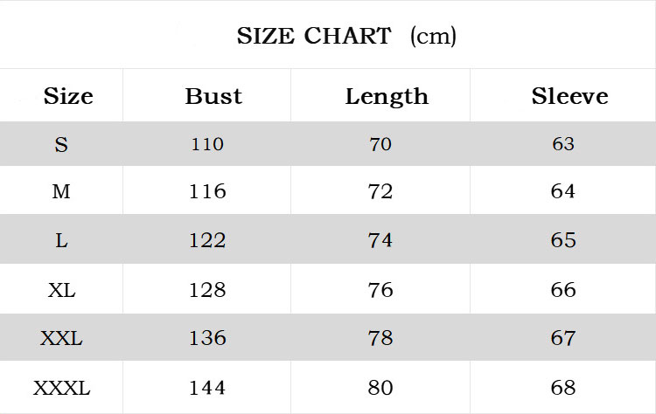The height and width of the screenshot is (414, 656).
Task: Click the XXXL size row label
Action: point(61,387)
